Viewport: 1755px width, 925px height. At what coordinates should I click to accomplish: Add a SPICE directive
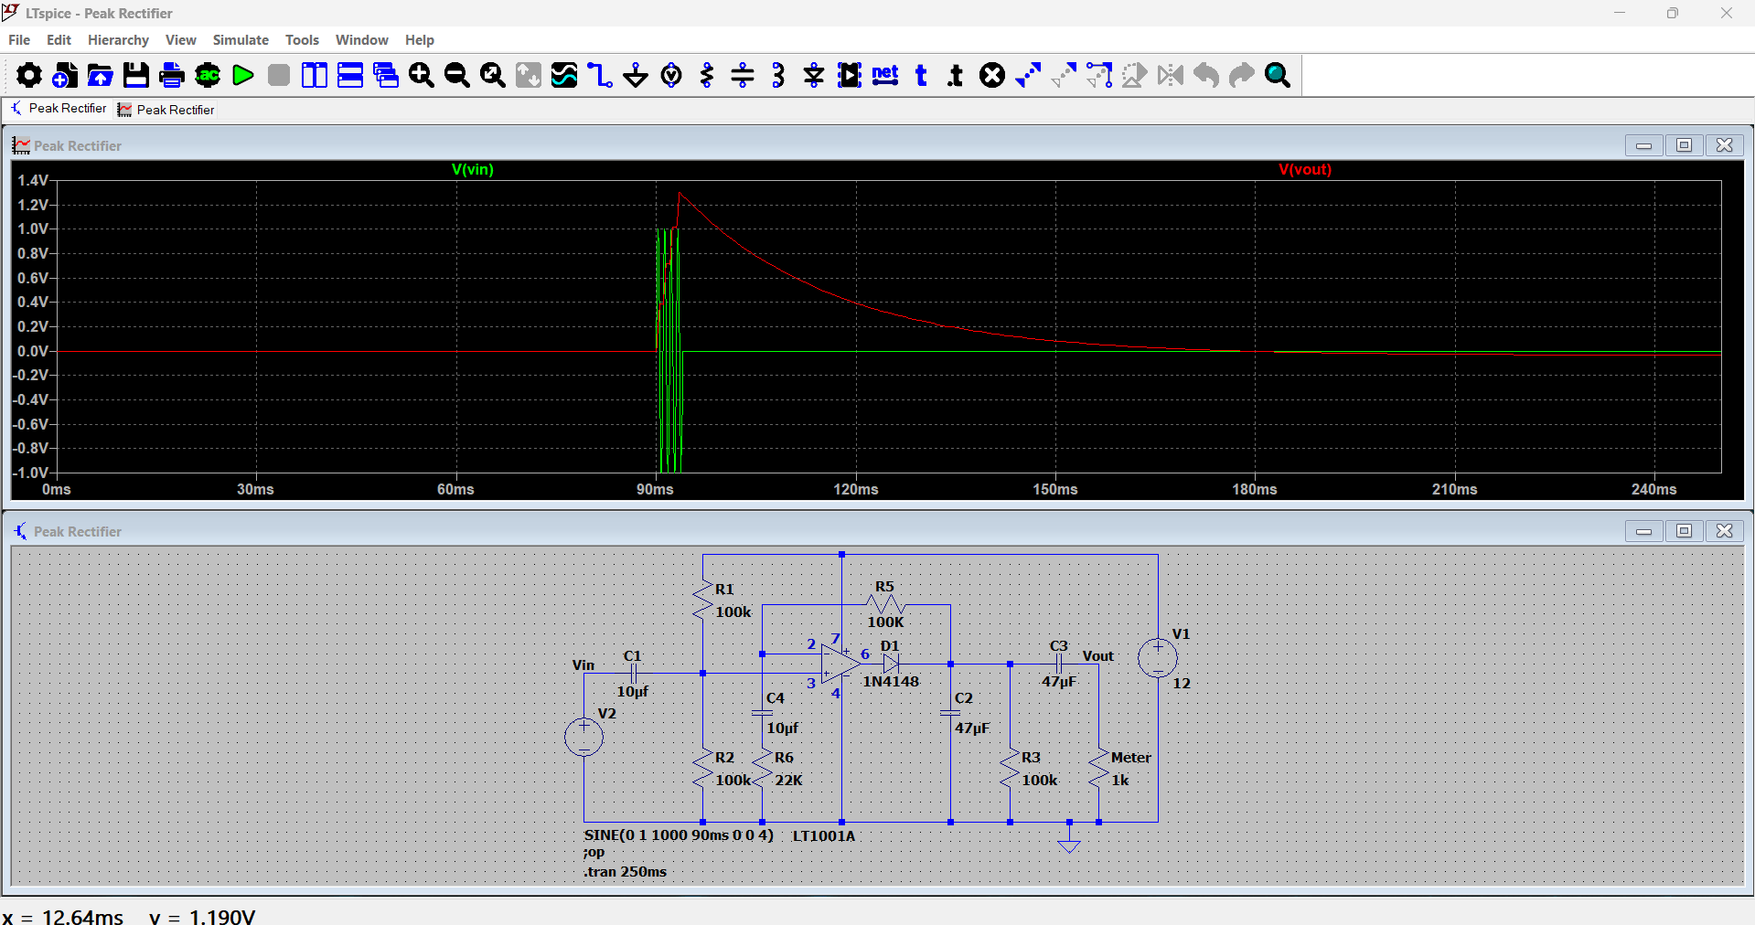956,75
